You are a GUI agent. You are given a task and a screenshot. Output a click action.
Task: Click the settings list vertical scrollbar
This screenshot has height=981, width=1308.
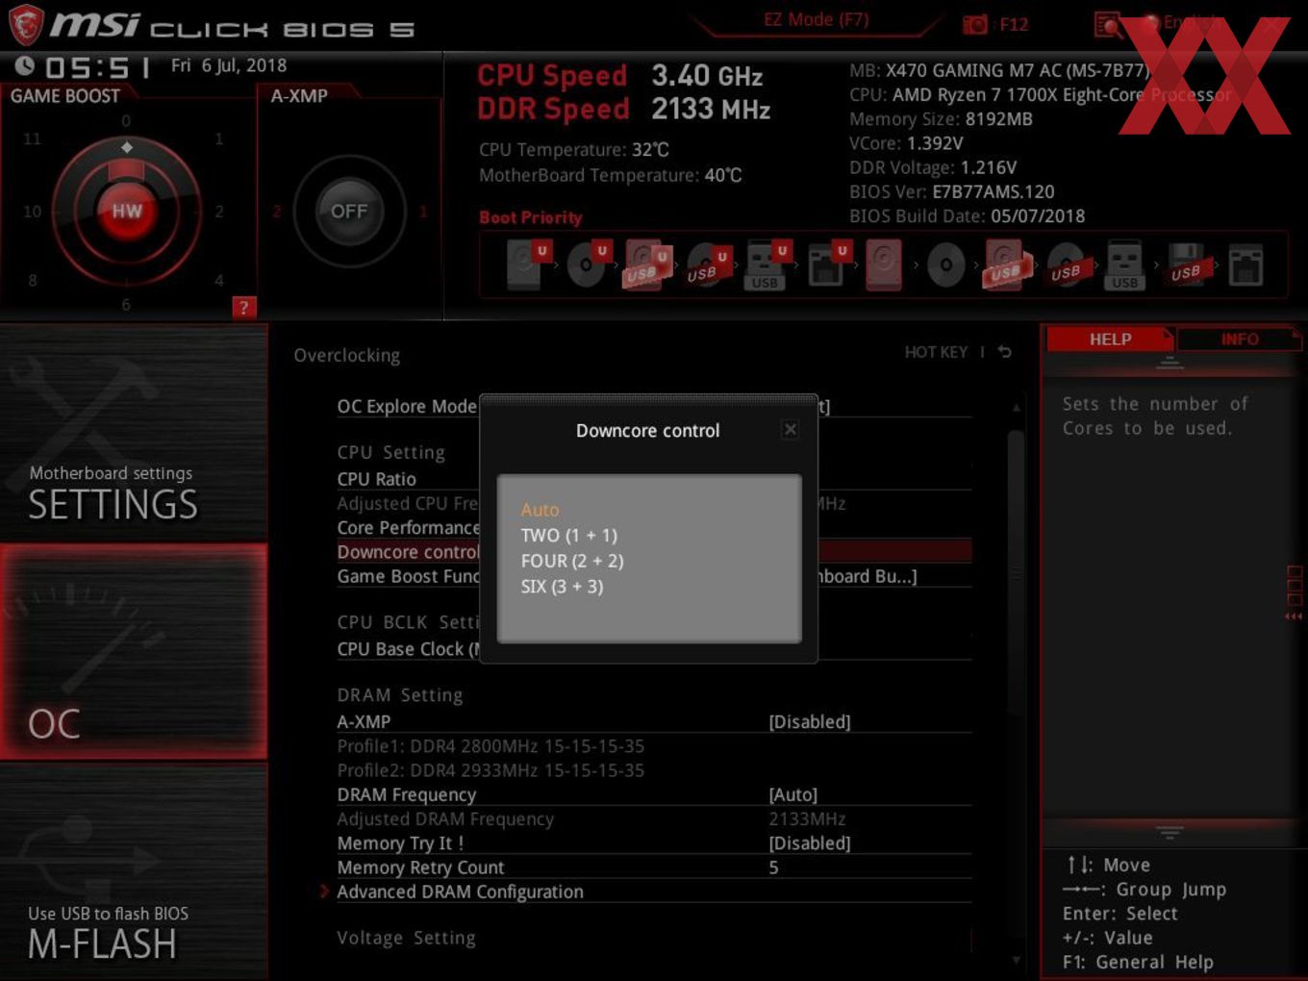tap(1016, 572)
